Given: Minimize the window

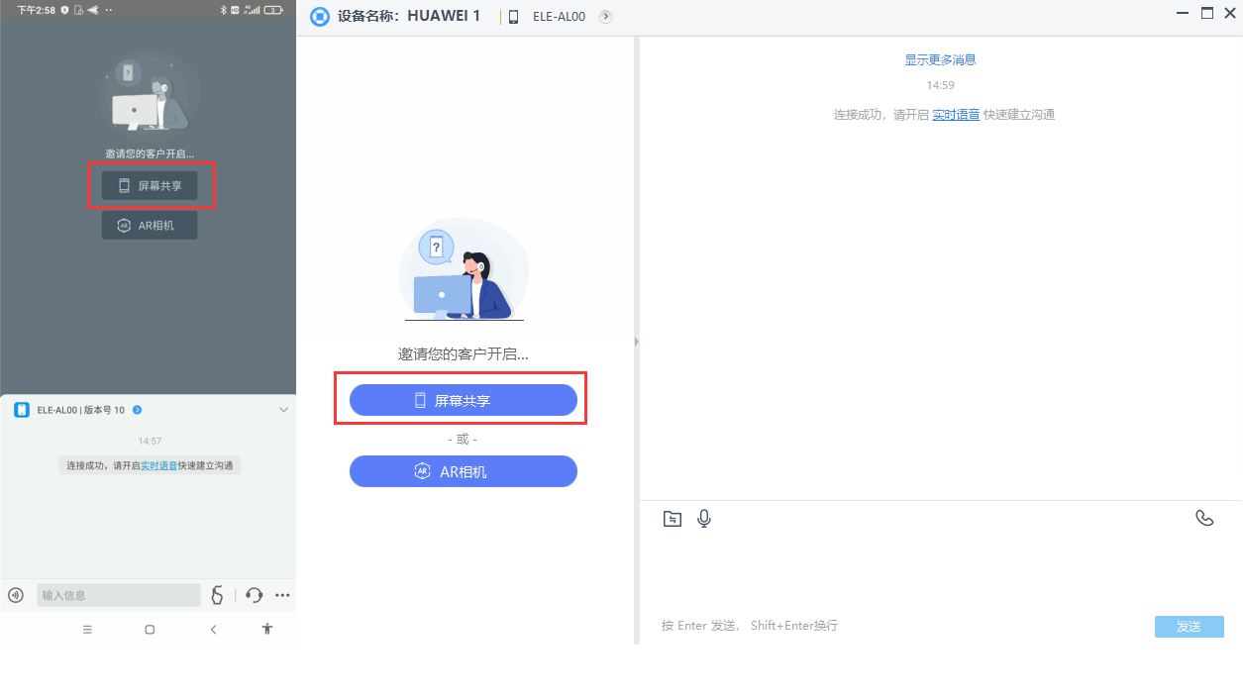Looking at the screenshot, I should tap(1183, 13).
